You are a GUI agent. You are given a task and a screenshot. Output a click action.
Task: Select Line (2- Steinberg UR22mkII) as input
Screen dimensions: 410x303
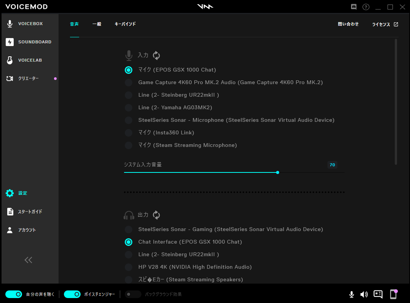click(172, 95)
